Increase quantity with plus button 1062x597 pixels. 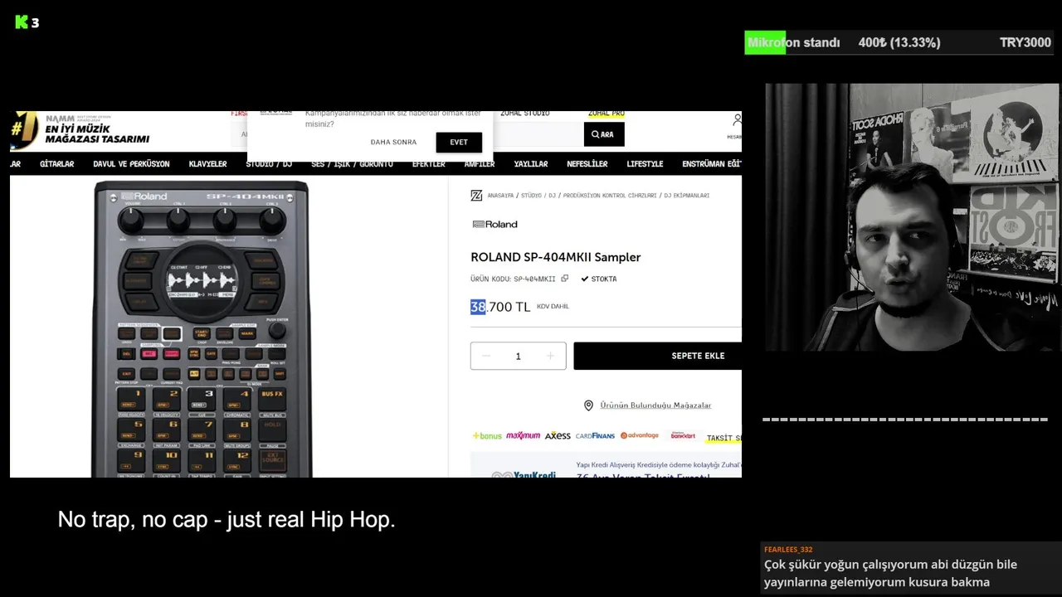pos(550,356)
